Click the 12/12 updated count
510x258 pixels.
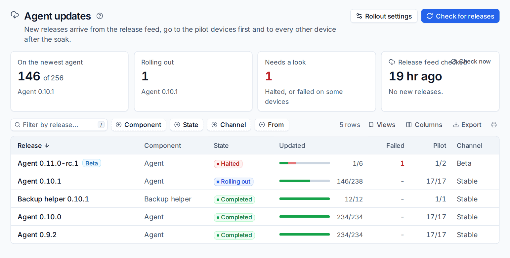tap(354, 199)
